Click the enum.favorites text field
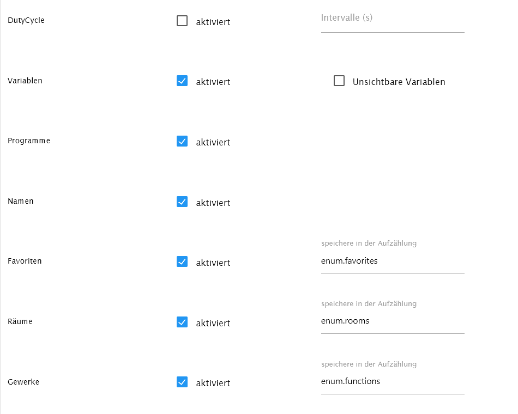Screen dimensions: 518x414 coord(393,261)
